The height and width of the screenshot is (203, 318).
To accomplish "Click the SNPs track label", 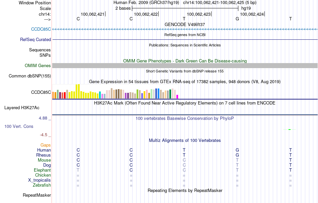I will pos(45,55).
